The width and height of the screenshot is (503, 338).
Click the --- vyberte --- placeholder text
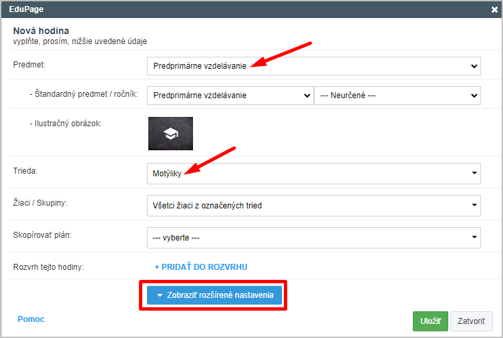point(176,238)
